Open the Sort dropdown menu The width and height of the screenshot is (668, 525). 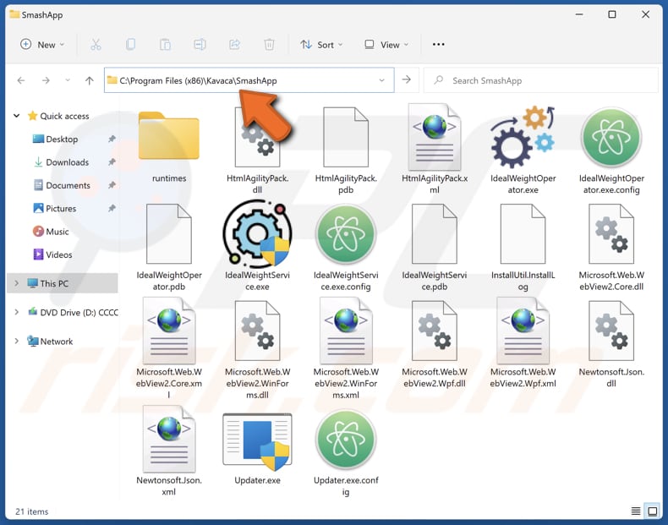point(321,45)
